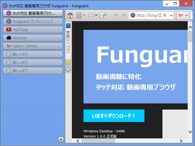The width and height of the screenshot is (195, 146).
Task: Navigate back with the left arrow
Action: (x=116, y=15)
